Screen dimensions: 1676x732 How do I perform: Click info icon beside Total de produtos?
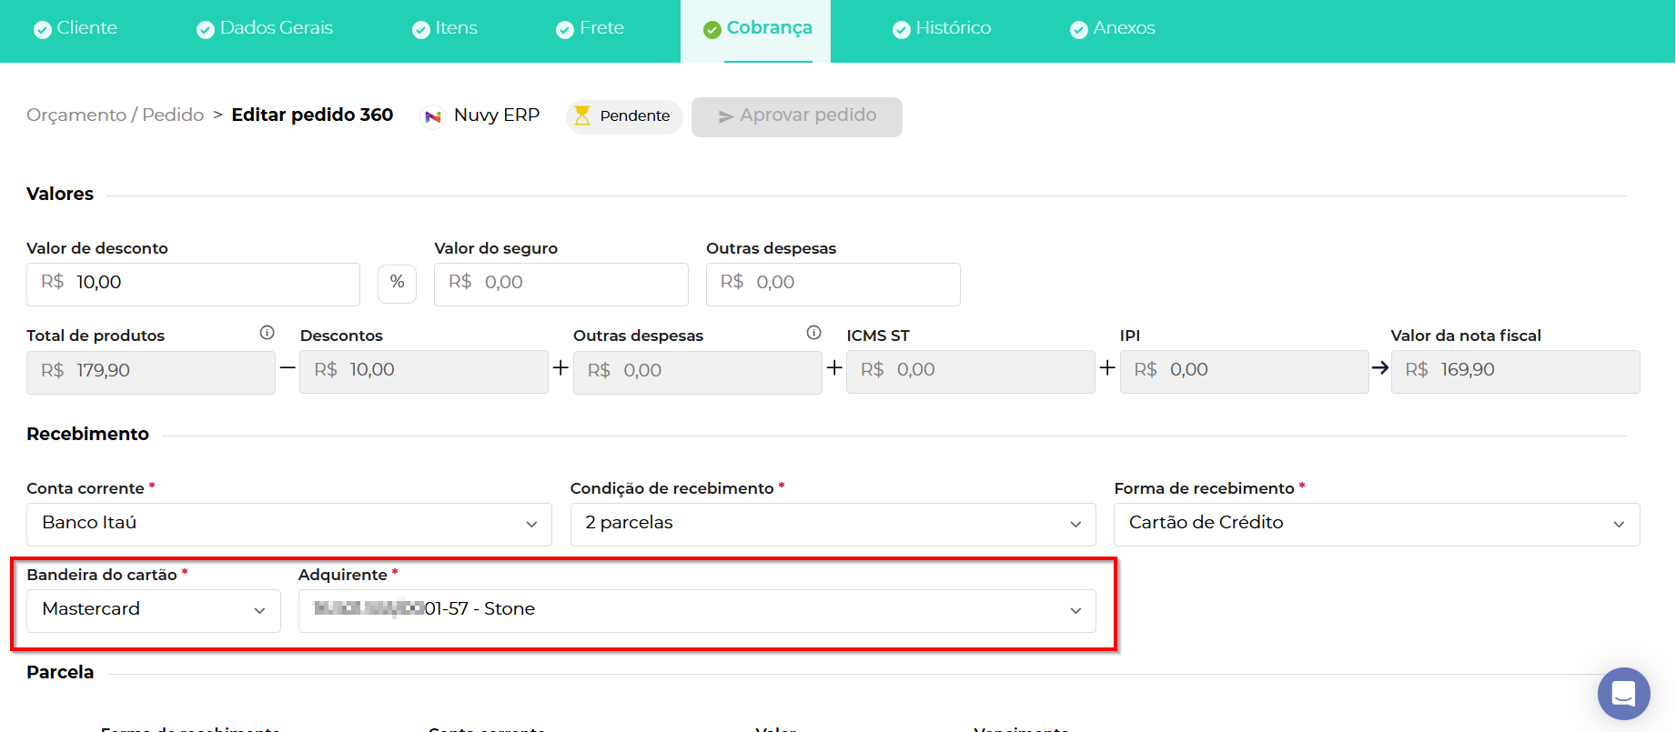pyautogui.click(x=267, y=333)
